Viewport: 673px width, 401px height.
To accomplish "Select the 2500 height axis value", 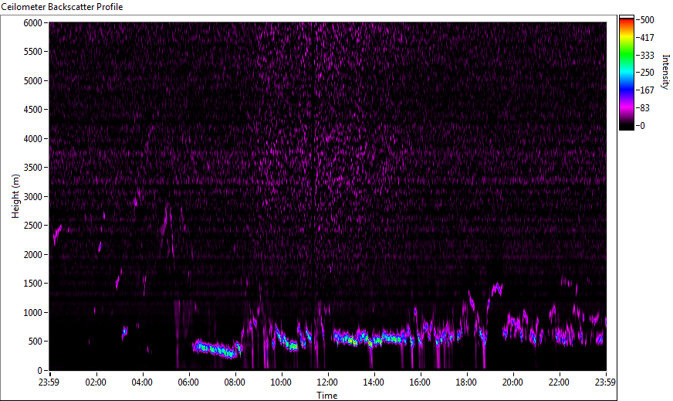I will (x=32, y=226).
